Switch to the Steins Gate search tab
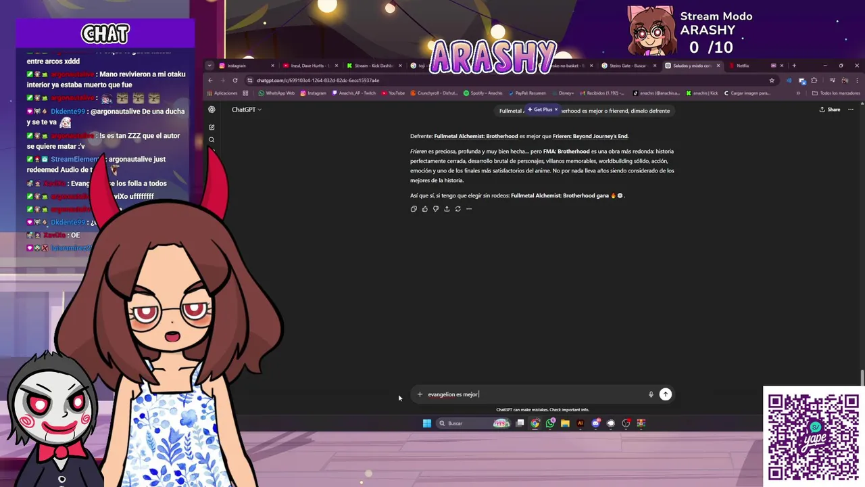The image size is (865, 487). coord(628,66)
